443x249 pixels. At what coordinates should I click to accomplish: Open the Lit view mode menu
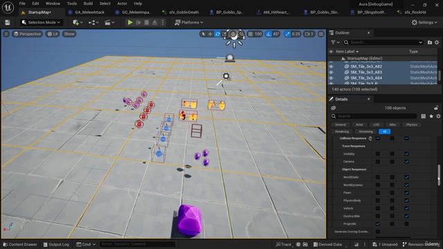click(x=53, y=34)
